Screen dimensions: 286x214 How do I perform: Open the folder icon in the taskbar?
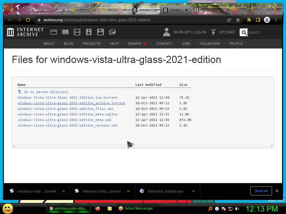pyautogui.click(x=109, y=208)
